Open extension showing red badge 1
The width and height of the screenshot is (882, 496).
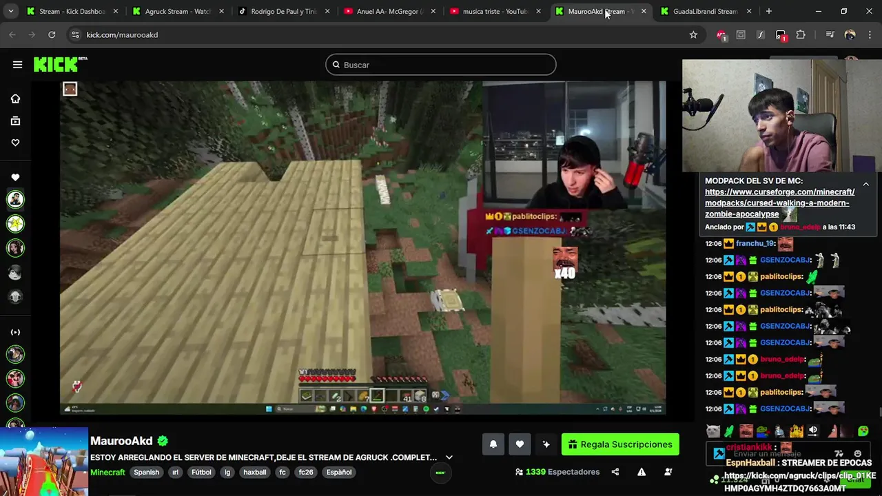pyautogui.click(x=781, y=35)
